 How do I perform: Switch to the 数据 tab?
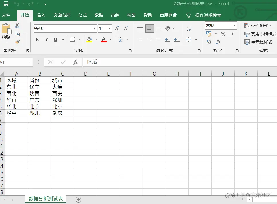pyautogui.click(x=99, y=15)
